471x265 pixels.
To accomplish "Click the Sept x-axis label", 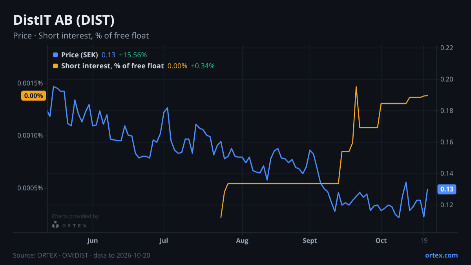I will pyautogui.click(x=310, y=241).
